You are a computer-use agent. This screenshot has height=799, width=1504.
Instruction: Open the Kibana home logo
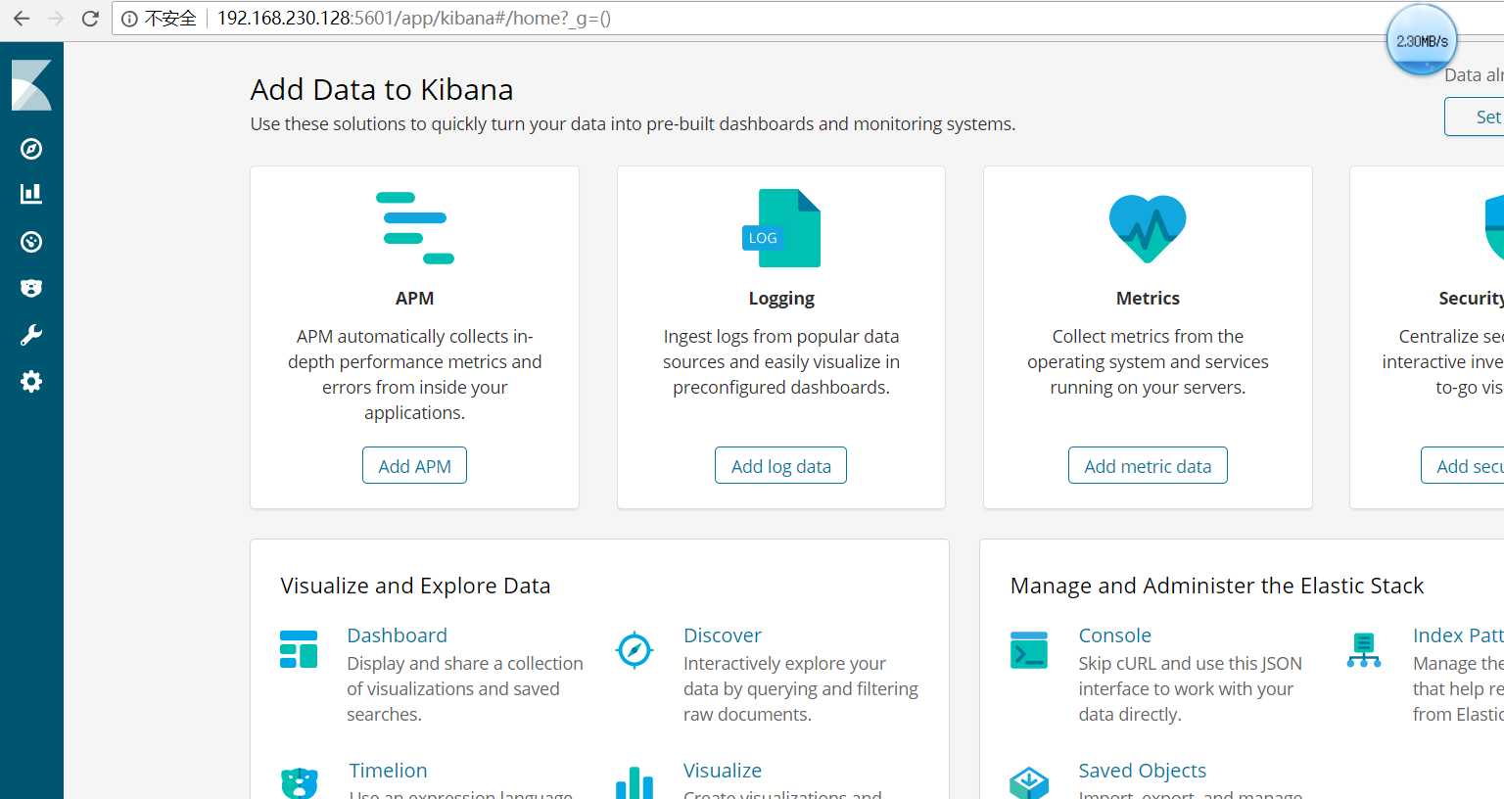point(31,85)
